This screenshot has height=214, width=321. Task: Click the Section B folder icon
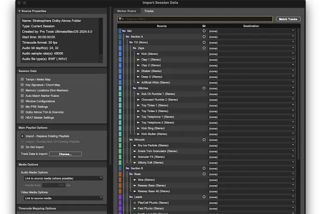click(128, 168)
